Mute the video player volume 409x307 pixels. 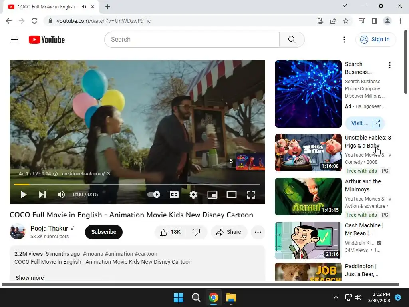click(61, 195)
